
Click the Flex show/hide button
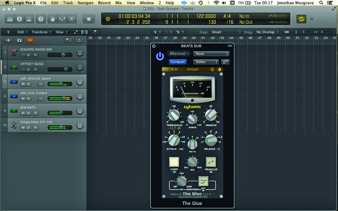(84, 32)
